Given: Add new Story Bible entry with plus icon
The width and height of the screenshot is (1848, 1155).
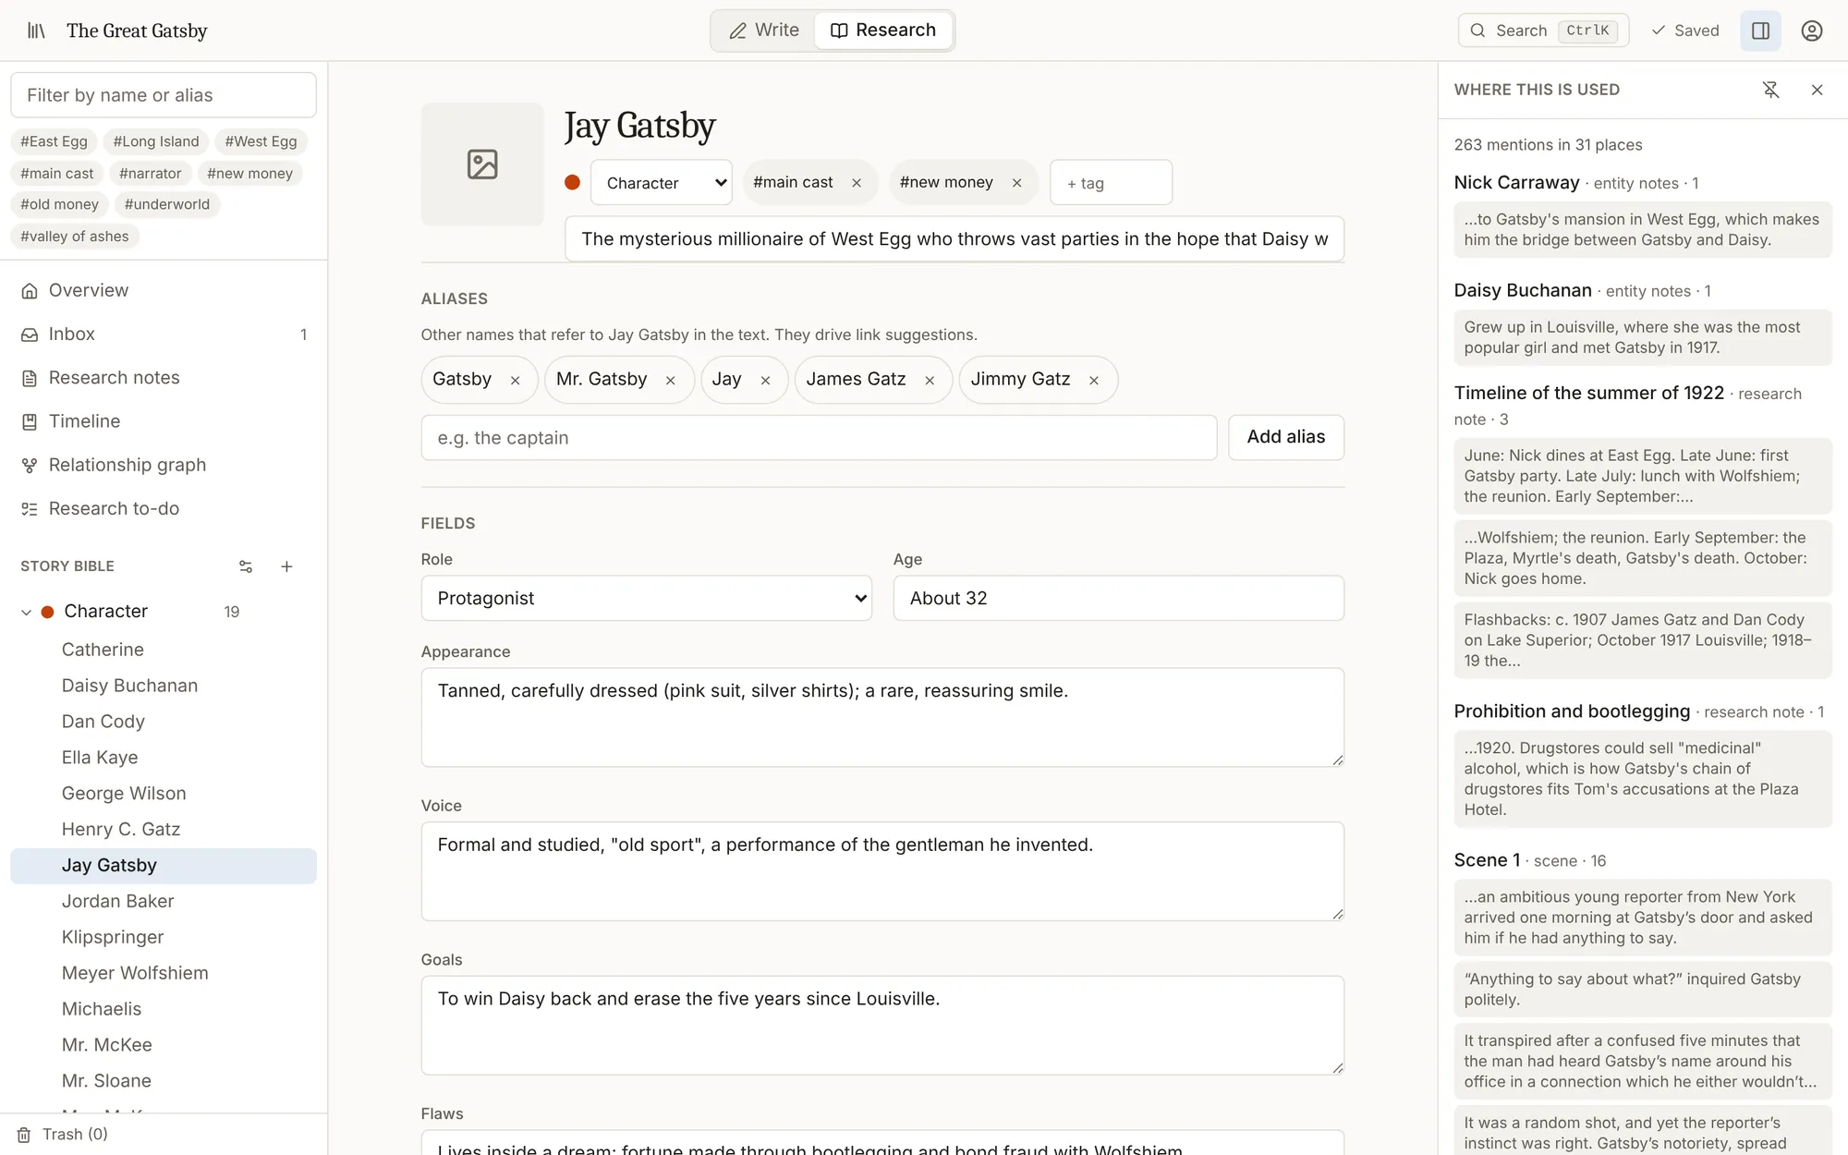Looking at the screenshot, I should pyautogui.click(x=286, y=566).
